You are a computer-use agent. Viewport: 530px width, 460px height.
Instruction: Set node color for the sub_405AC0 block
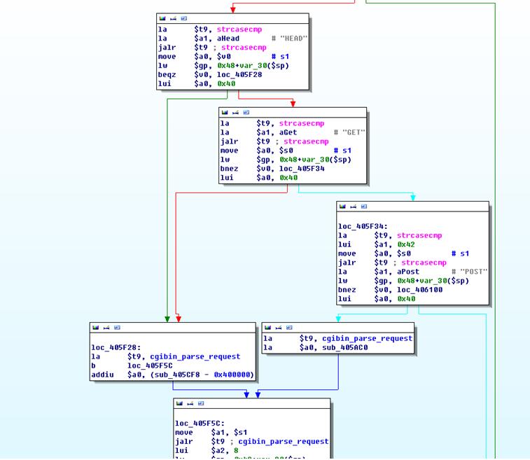(x=267, y=328)
